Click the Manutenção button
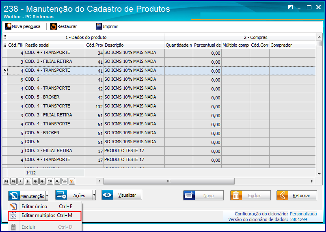The height and width of the screenshot is (232, 326). [x=27, y=195]
